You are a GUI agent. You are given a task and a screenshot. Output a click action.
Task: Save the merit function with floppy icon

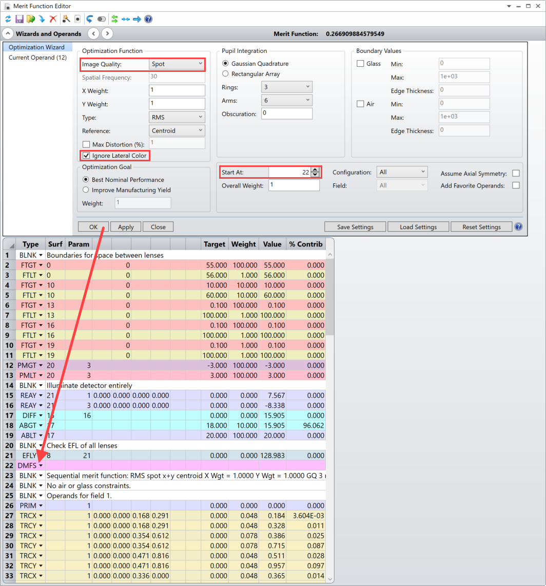click(x=19, y=19)
